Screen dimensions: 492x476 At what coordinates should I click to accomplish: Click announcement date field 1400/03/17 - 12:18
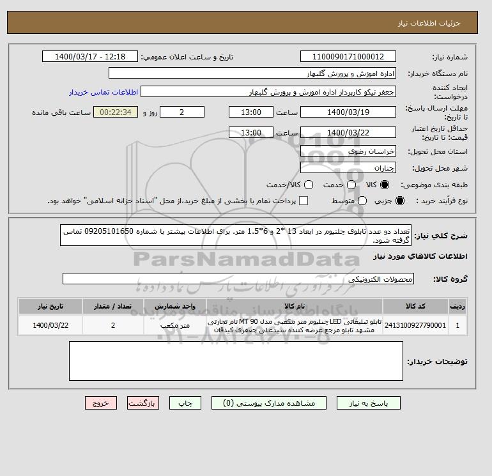tap(90, 57)
